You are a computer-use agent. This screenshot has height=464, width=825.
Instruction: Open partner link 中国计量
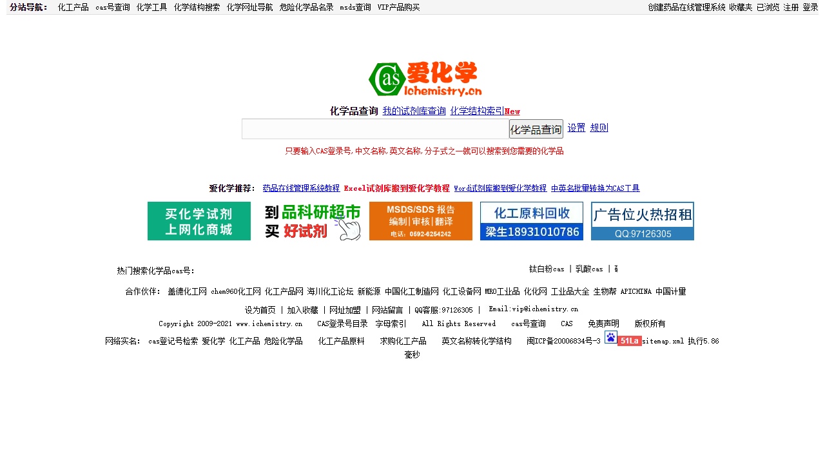tap(671, 291)
